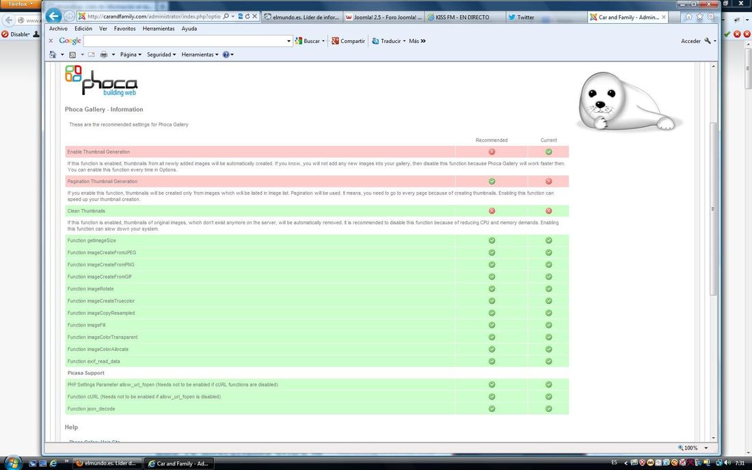Click the Buscar search button
Image resolution: width=752 pixels, height=470 pixels.
pyautogui.click(x=308, y=41)
